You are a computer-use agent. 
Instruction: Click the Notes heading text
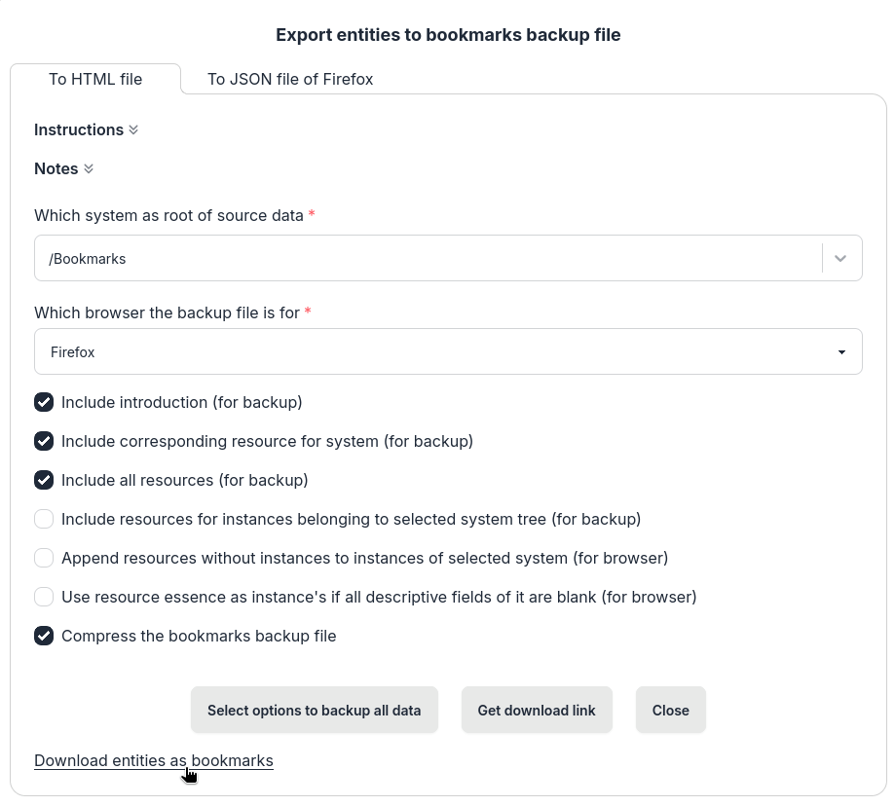(56, 169)
